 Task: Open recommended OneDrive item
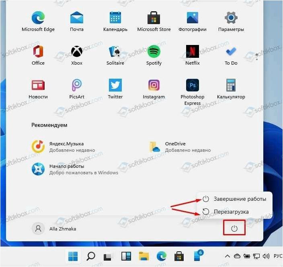coord(180,147)
